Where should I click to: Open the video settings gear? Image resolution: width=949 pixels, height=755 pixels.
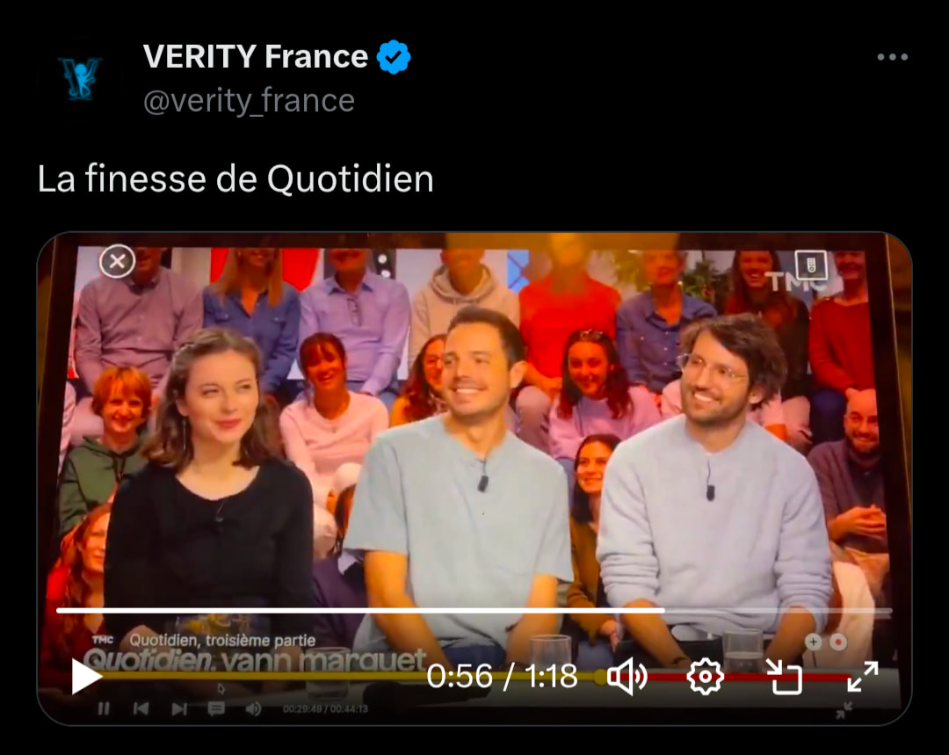(x=705, y=676)
